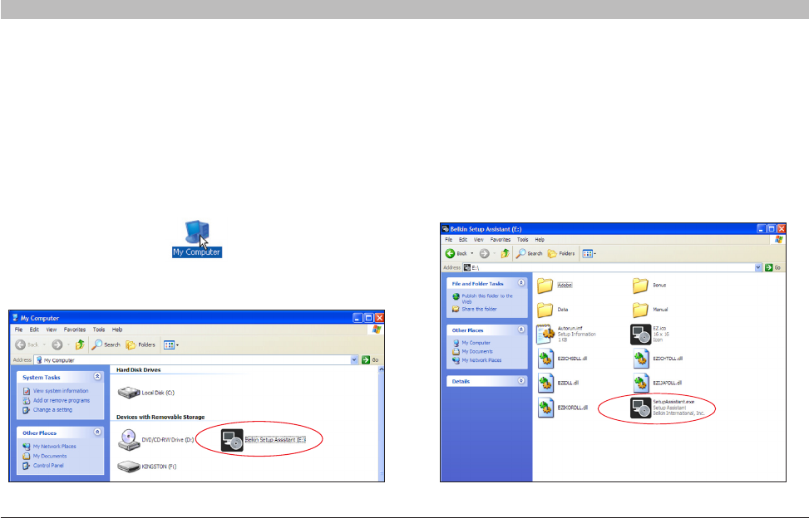Screen dimensions: 809x518
Task: Open Edit menu in My Computer window
Action: 34,330
